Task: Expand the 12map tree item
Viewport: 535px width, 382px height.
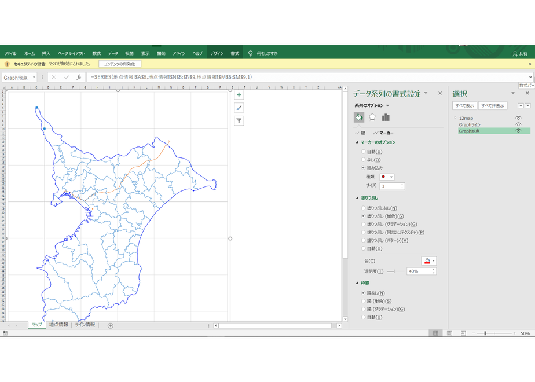Action: coord(455,117)
